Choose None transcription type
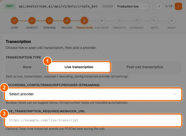Image resolution: width=186 pixels, height=136 pixels. click(x=27, y=67)
